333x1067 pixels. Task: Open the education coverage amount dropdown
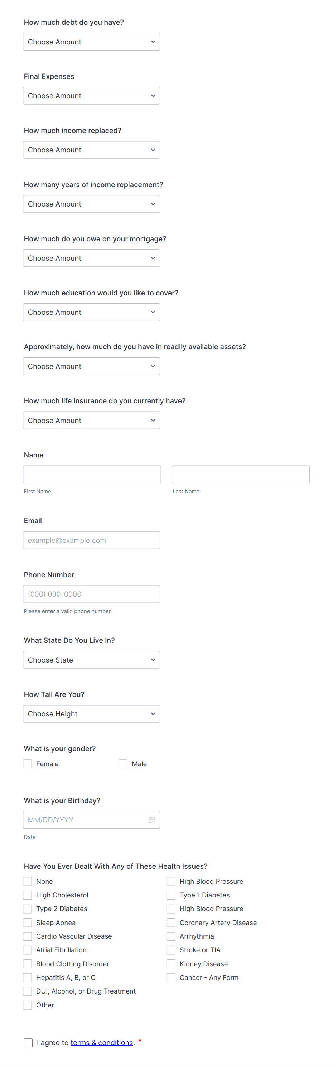click(91, 312)
